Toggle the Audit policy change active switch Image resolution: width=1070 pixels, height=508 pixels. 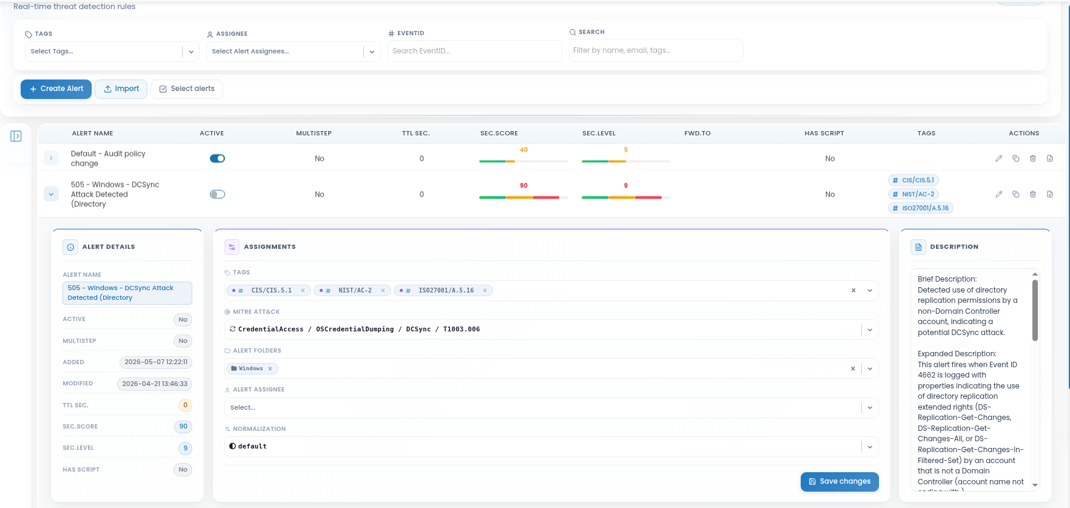pos(217,158)
